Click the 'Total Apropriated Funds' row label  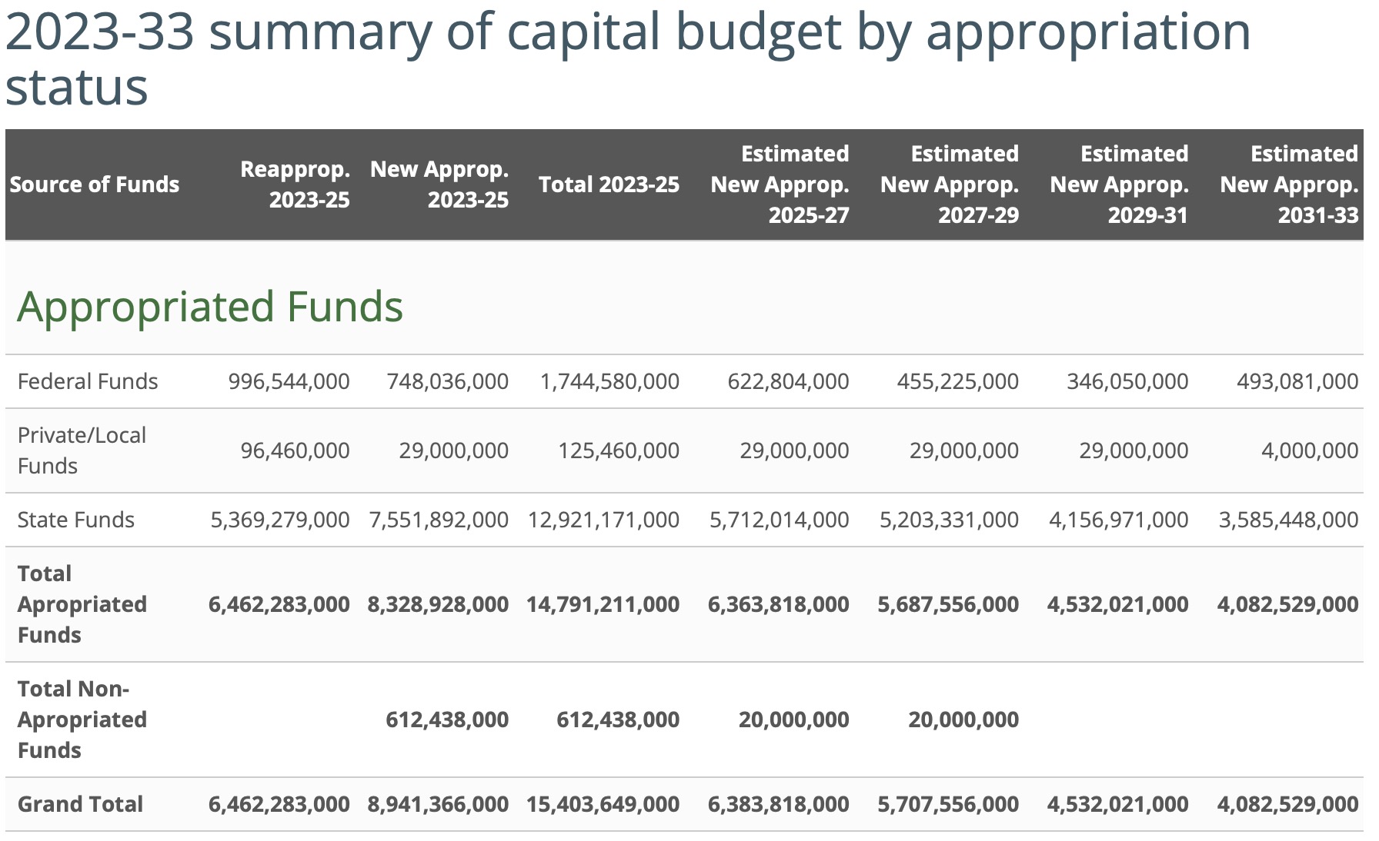pos(82,604)
